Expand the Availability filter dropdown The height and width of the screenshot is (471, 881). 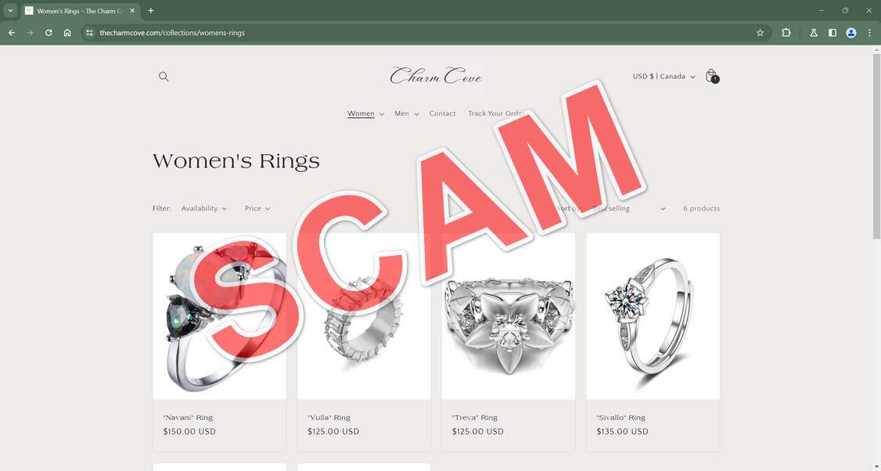click(x=204, y=209)
